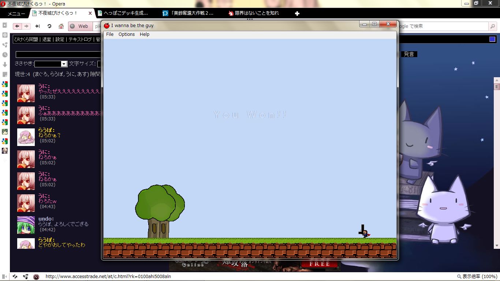Click the grey-haired avatar icon in Opera sidebar
Image resolution: width=500 pixels, height=281 pixels.
coord(5,151)
